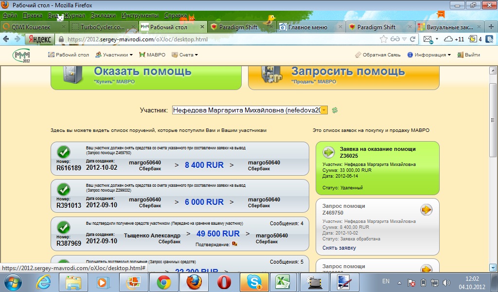Click the amount 49 500 RUR
Image resolution: width=498 pixels, height=292 pixels.
click(218, 234)
